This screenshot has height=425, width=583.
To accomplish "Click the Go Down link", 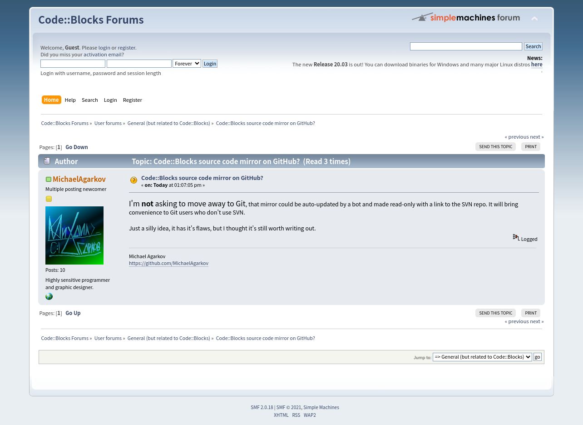I will click(x=77, y=147).
